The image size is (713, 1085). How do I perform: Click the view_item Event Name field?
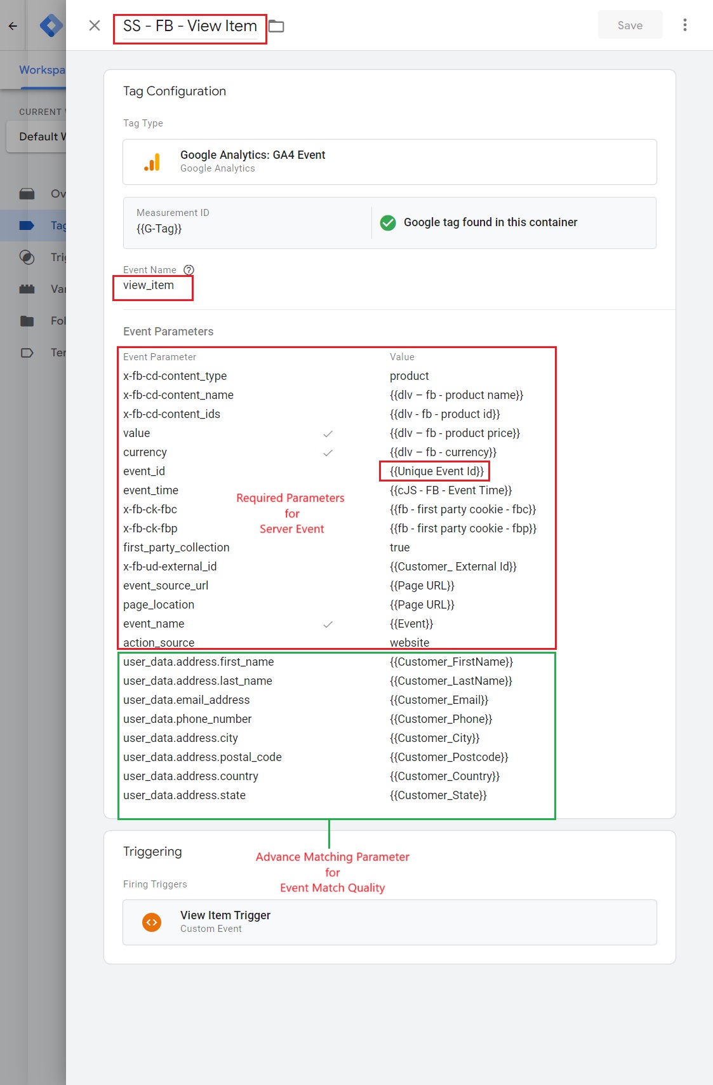point(149,285)
